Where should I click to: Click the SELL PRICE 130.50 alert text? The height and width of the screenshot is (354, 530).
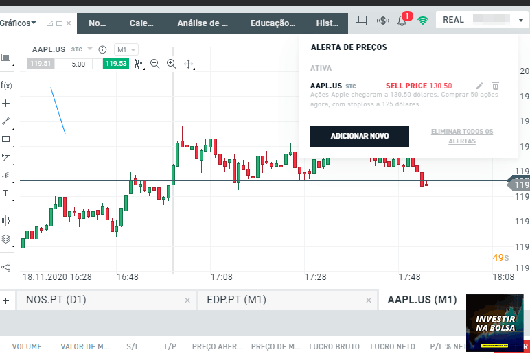pyautogui.click(x=419, y=86)
